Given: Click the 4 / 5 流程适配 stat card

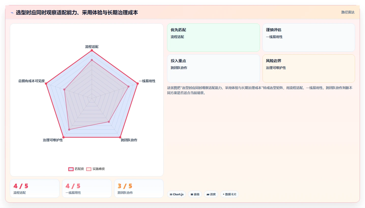Looking at the screenshot, I should (35, 188).
